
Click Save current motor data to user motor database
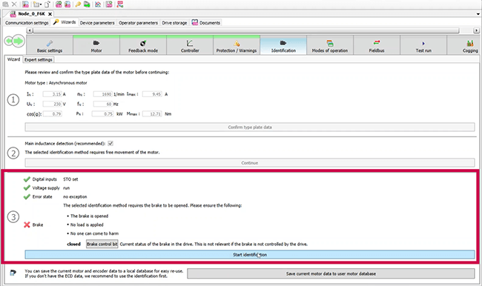click(x=331, y=273)
